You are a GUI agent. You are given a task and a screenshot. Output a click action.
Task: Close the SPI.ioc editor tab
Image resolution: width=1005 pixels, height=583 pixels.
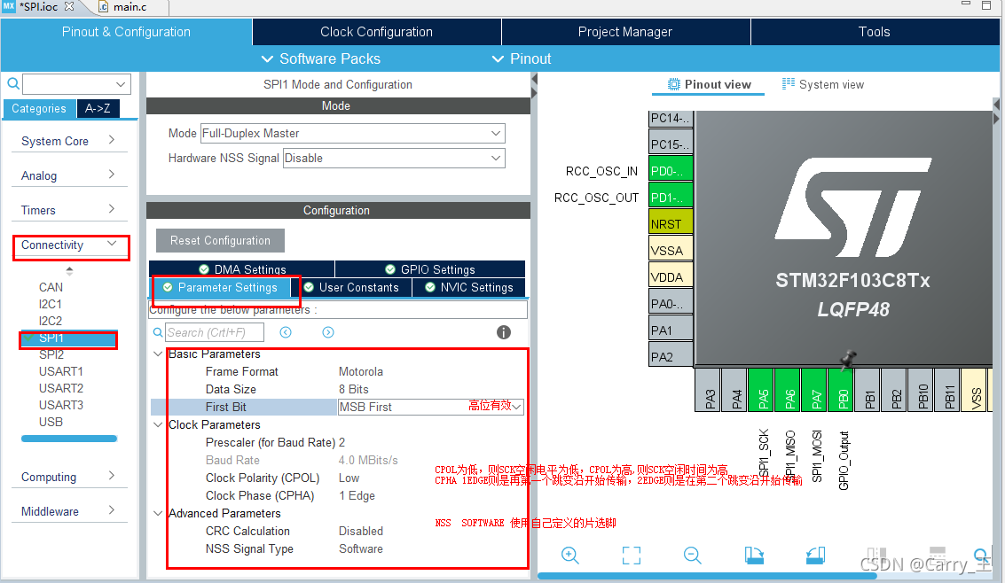[69, 6]
